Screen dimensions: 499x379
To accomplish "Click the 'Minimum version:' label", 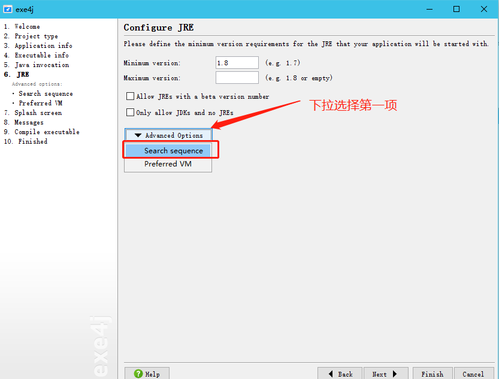I will (x=152, y=63).
